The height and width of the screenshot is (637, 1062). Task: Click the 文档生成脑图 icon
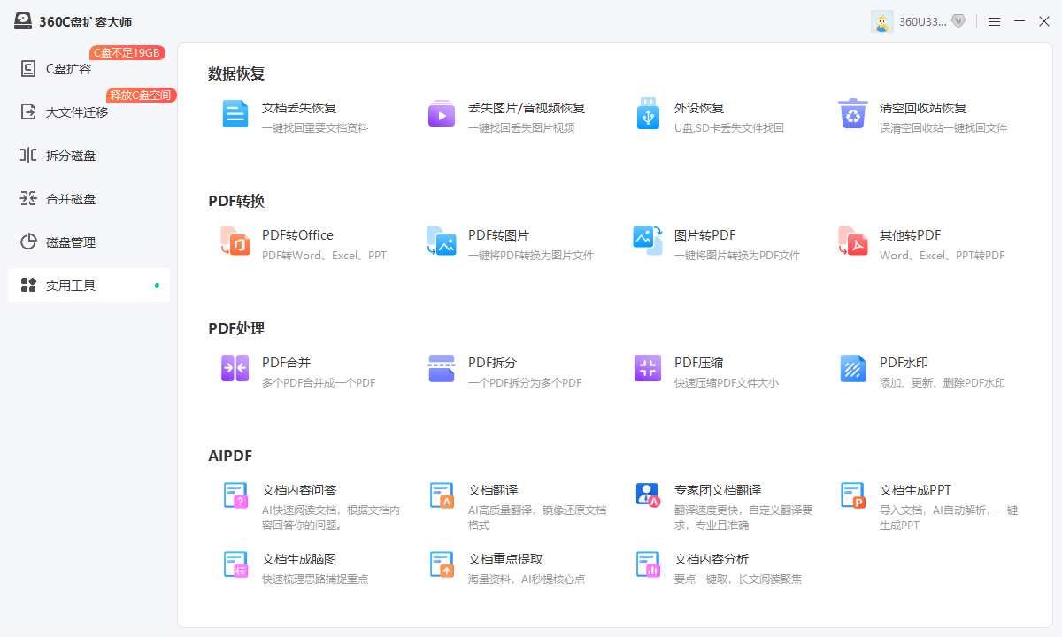click(x=235, y=564)
